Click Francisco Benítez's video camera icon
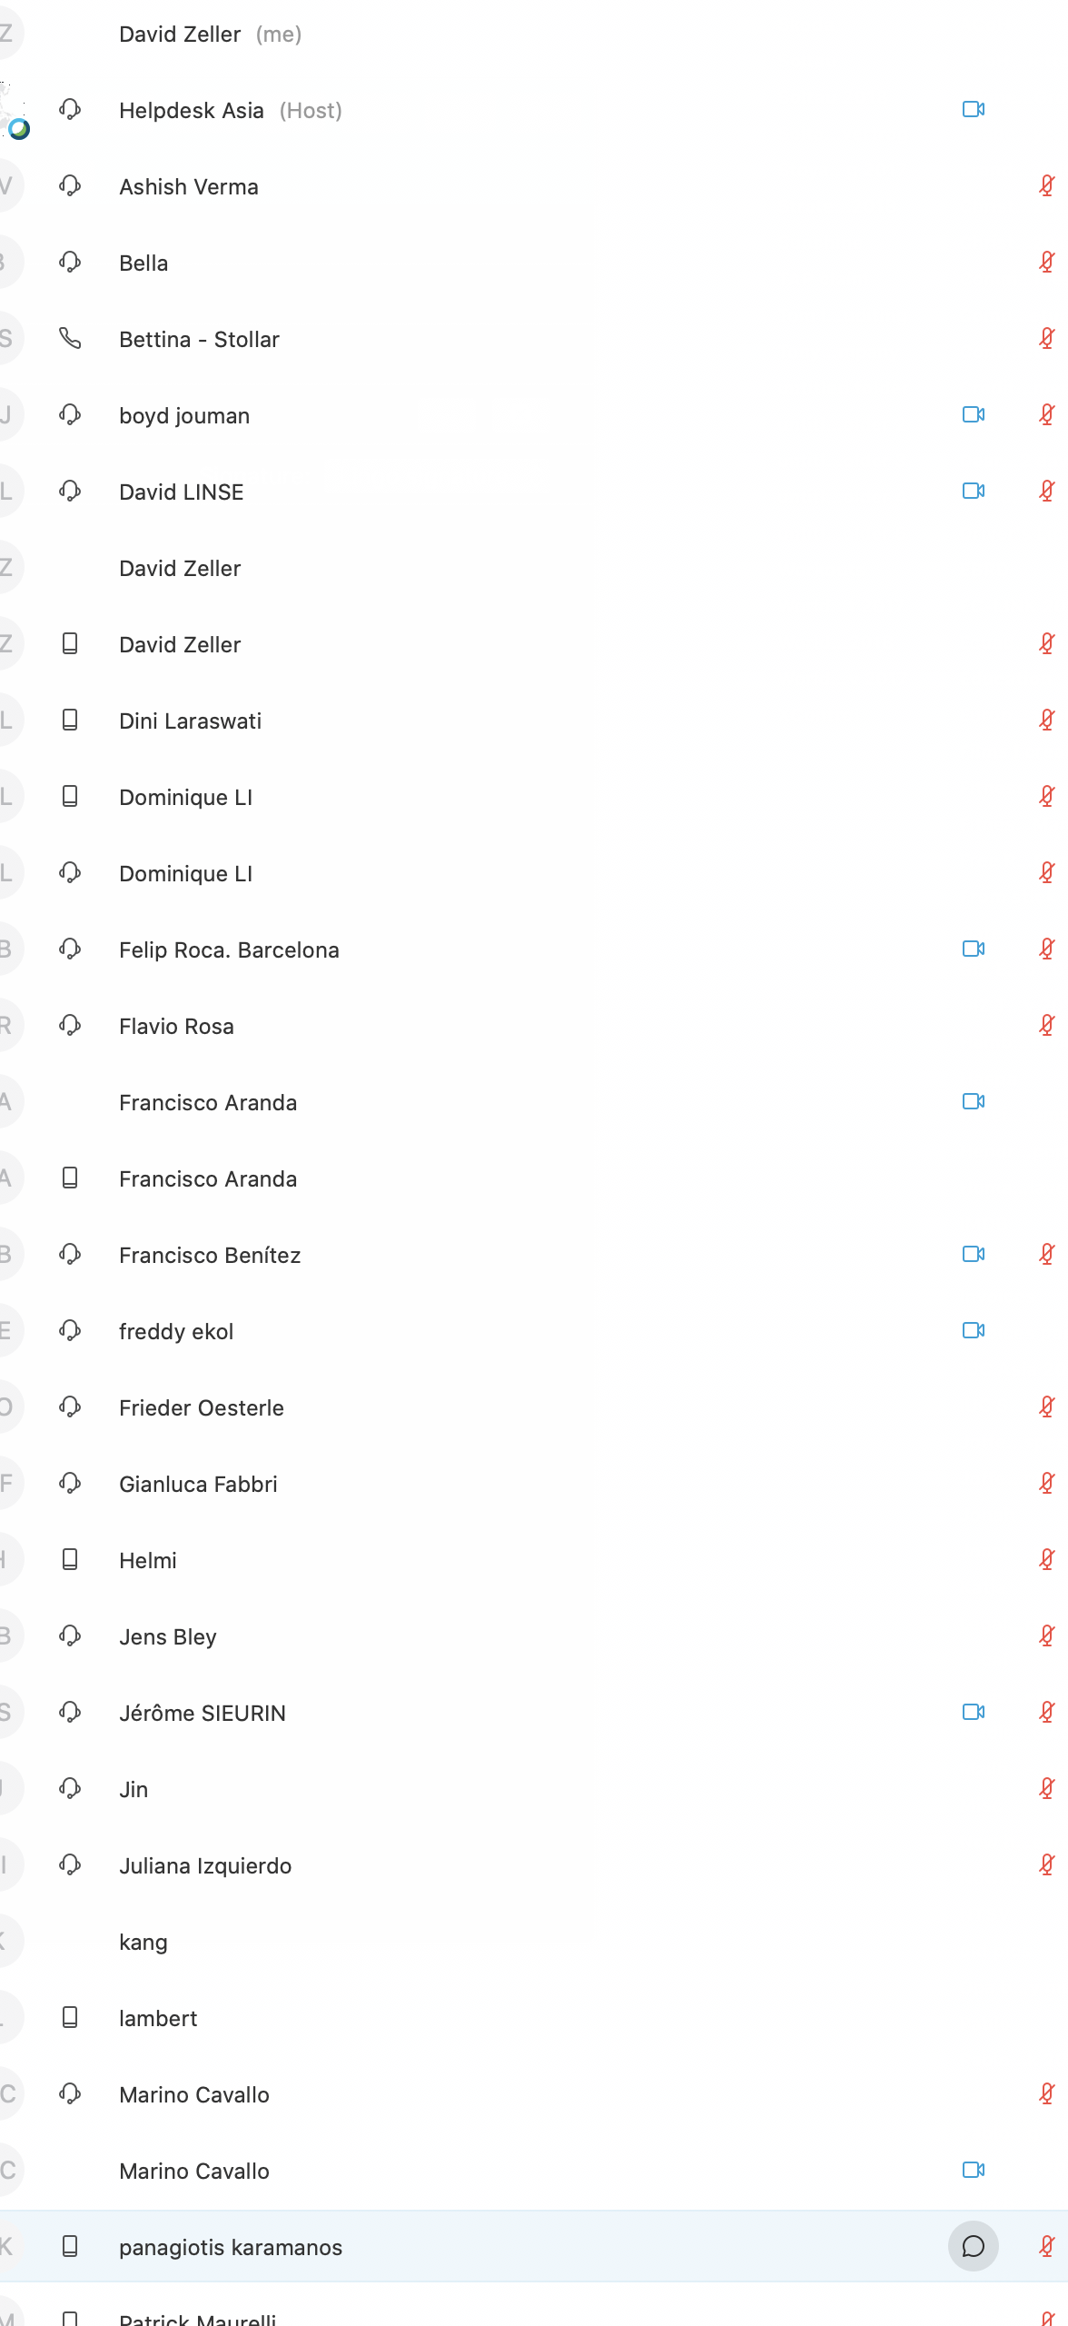 tap(973, 1255)
